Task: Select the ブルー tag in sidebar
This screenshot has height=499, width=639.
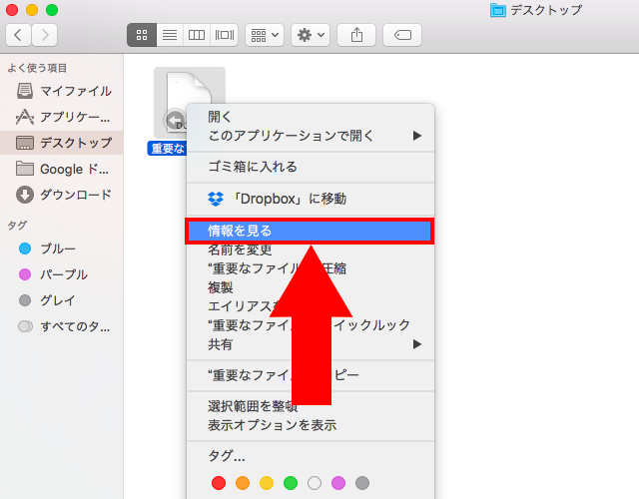Action: pyautogui.click(x=57, y=249)
